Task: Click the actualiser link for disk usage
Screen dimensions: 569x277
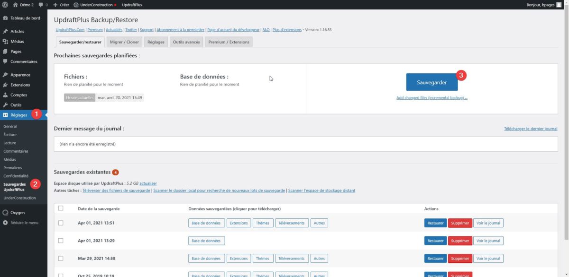Action: (x=148, y=183)
